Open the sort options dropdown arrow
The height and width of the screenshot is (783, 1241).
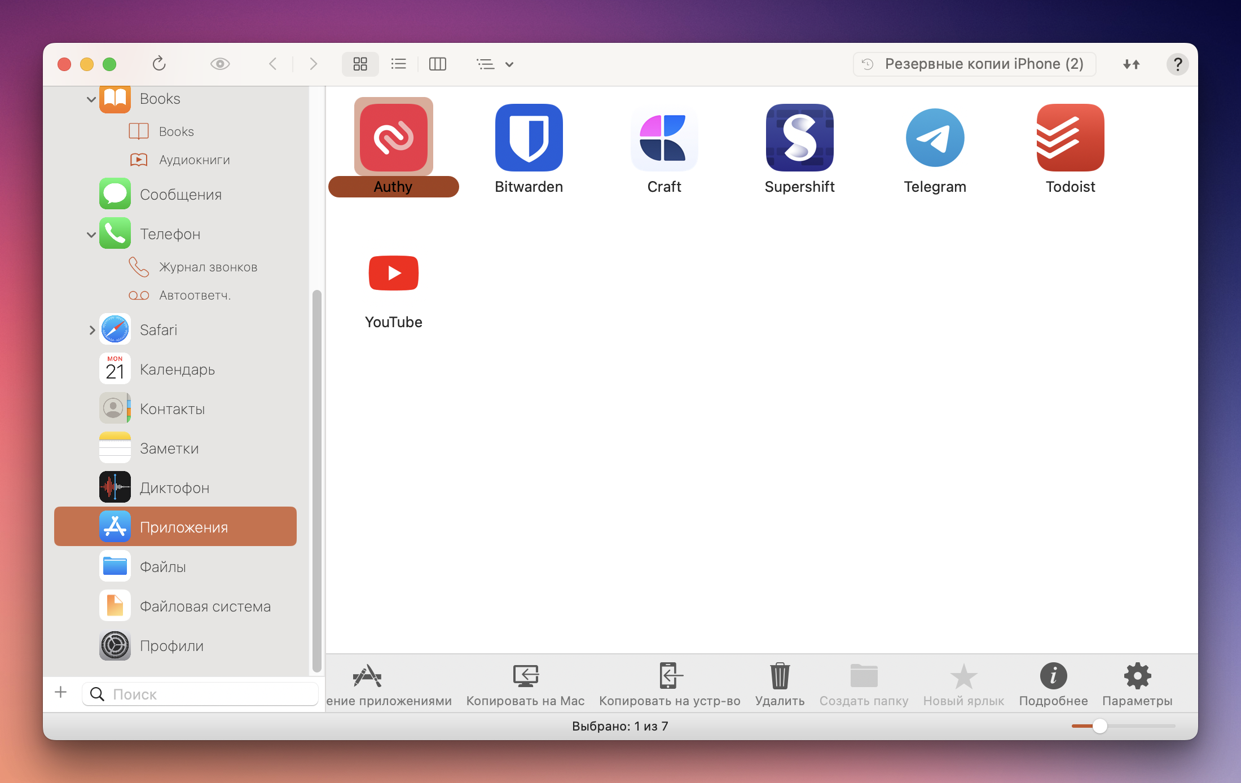click(509, 64)
